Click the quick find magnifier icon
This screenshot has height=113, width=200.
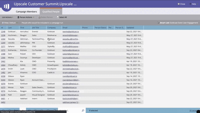(83, 110)
